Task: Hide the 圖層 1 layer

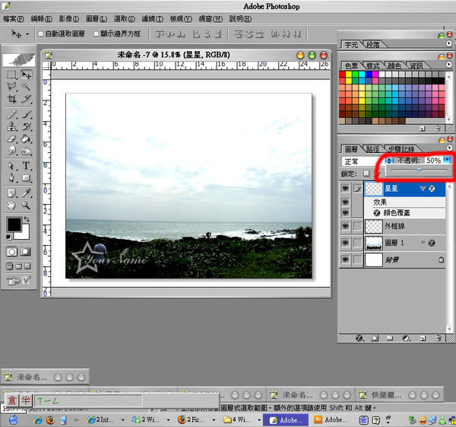Action: 345,243
